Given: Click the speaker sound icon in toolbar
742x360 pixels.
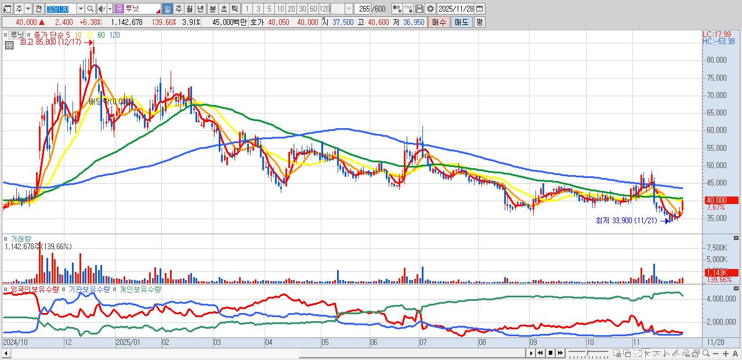Looking at the screenshot, I should click(x=102, y=9).
